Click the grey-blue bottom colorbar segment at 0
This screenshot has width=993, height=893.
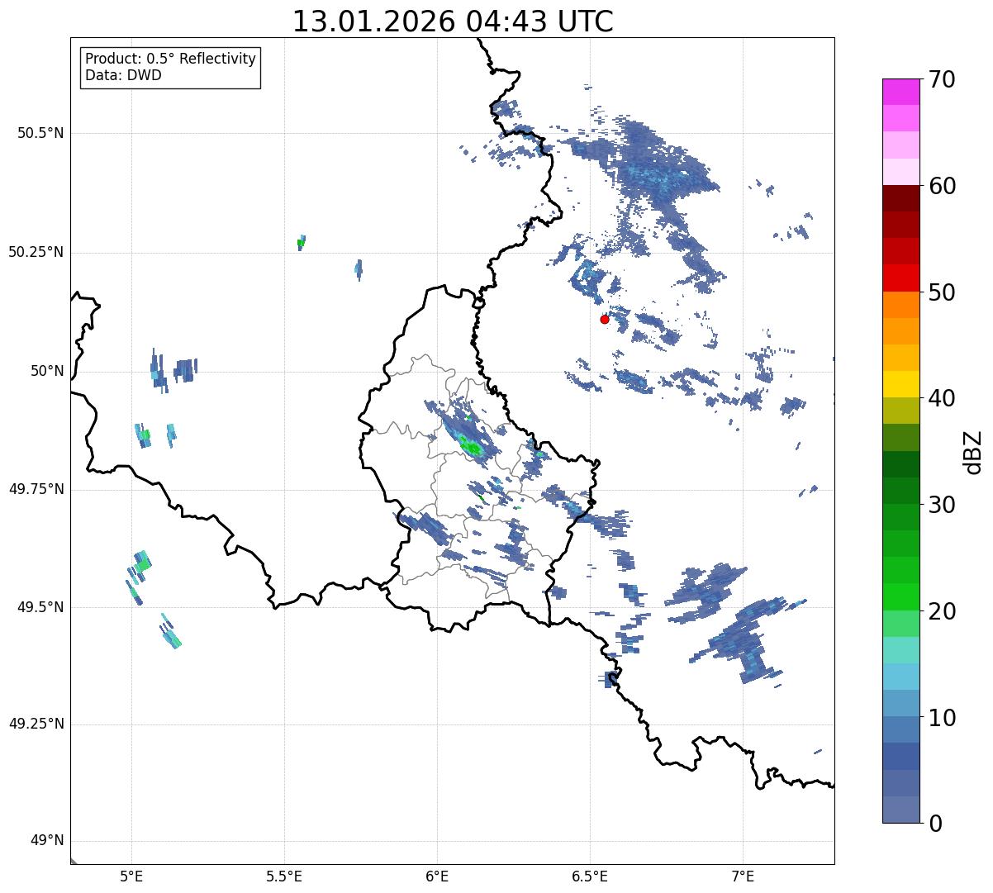point(901,810)
